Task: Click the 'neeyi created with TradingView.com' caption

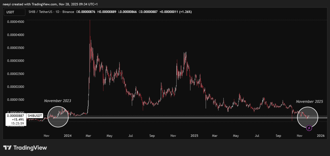Action: [x=29, y=4]
